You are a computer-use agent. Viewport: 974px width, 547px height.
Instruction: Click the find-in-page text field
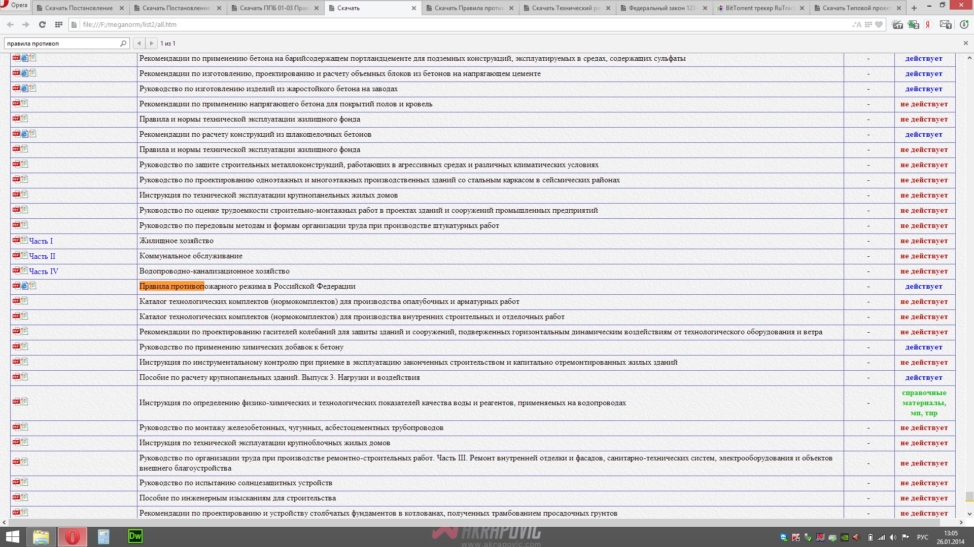tap(61, 44)
